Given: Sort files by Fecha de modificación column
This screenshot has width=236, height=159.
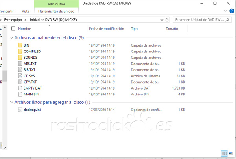Looking at the screenshot, I should coord(106,29).
